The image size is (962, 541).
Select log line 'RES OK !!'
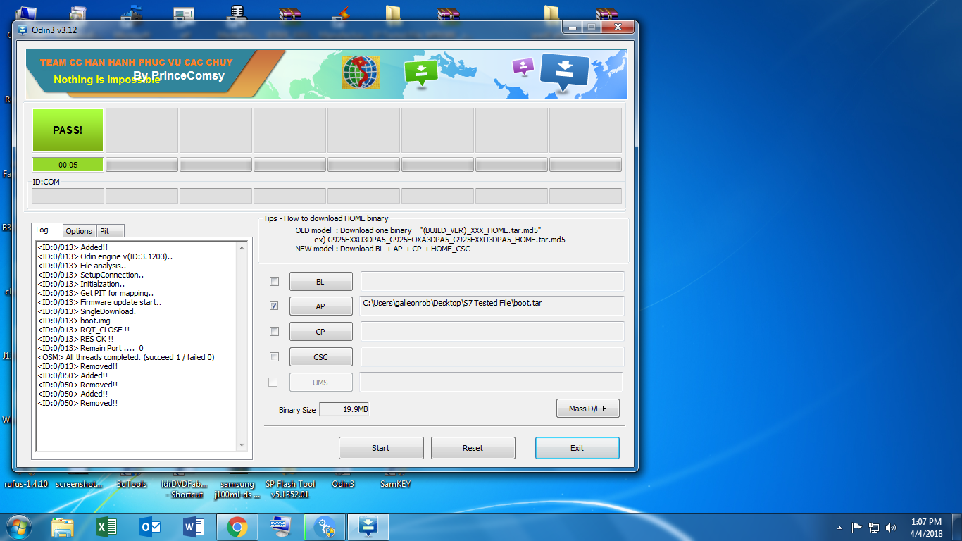75,339
